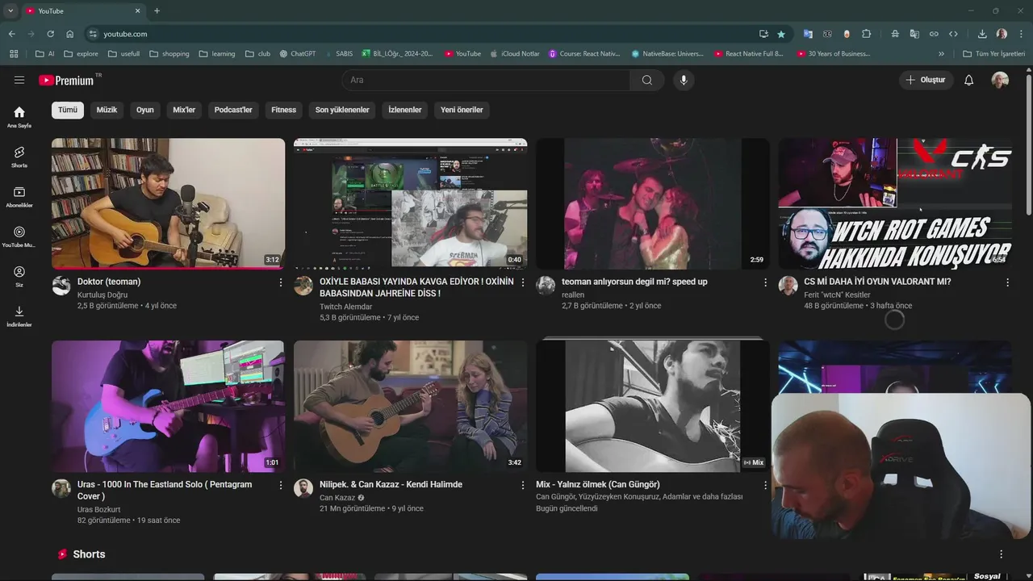This screenshot has height=581, width=1033.
Task: Open Twitch Alemdar channel link
Action: (x=346, y=307)
